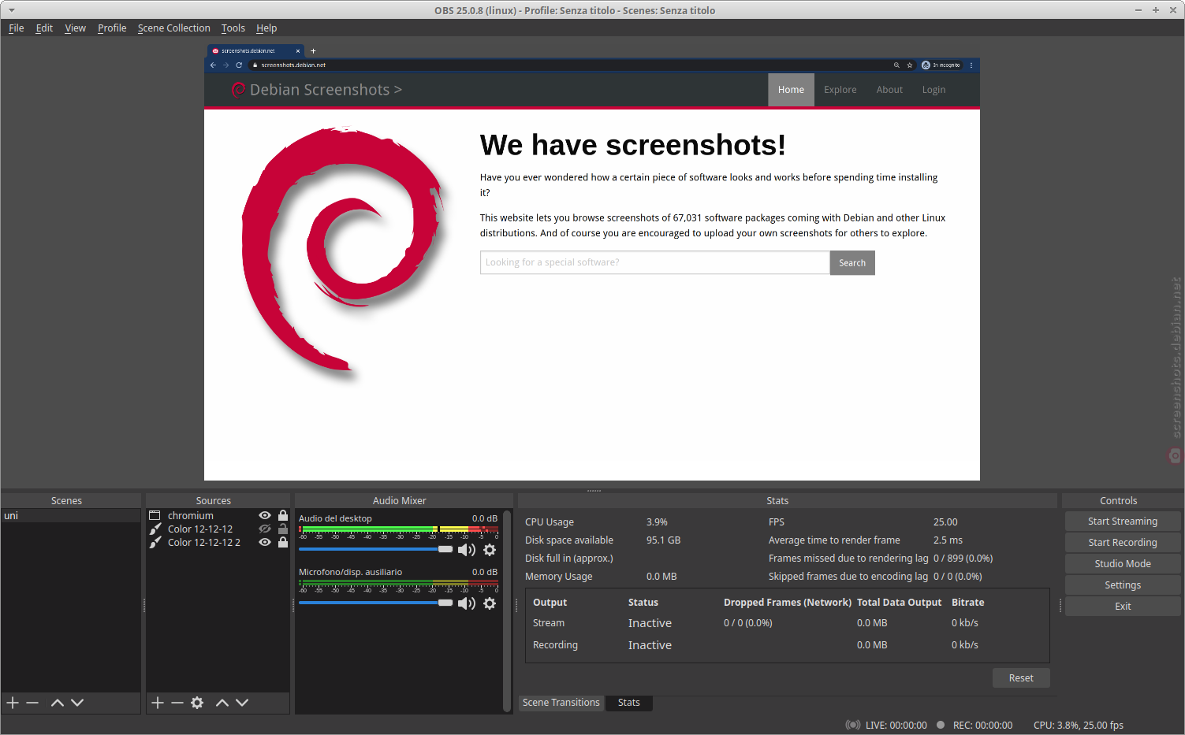Click Explore in previewed Debian page
Image resolution: width=1185 pixels, height=735 pixels.
[840, 90]
